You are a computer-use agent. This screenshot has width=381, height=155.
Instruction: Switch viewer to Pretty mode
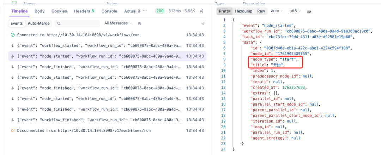coord(224,11)
